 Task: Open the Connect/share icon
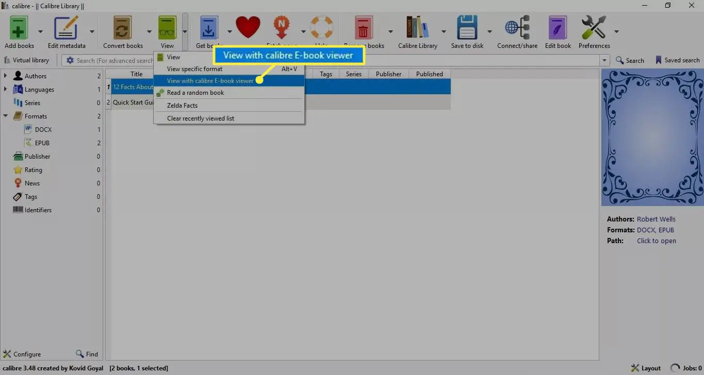(517, 28)
